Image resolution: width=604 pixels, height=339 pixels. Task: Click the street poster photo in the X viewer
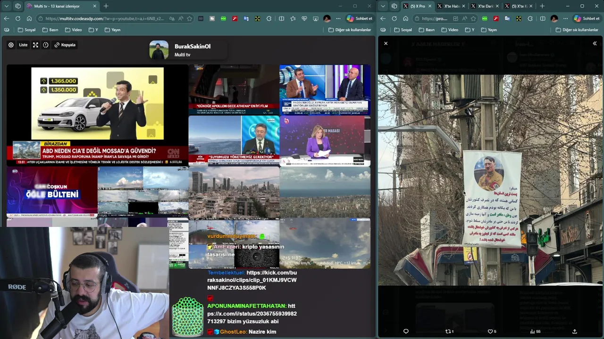tap(491, 180)
